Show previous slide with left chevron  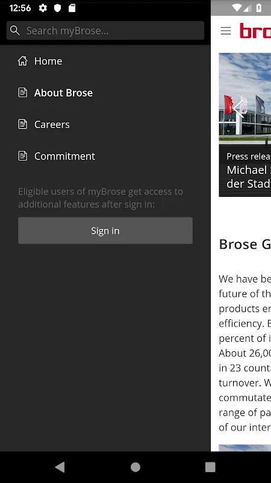point(238,108)
